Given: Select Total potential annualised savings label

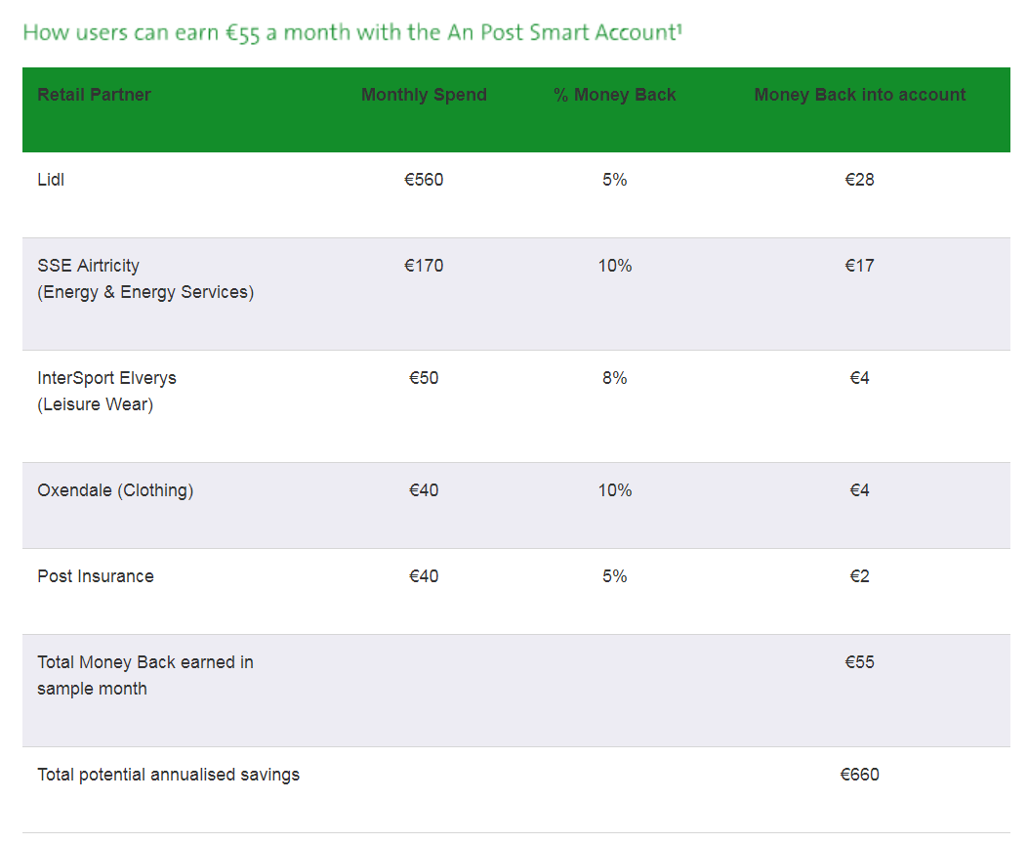Looking at the screenshot, I should (169, 775).
